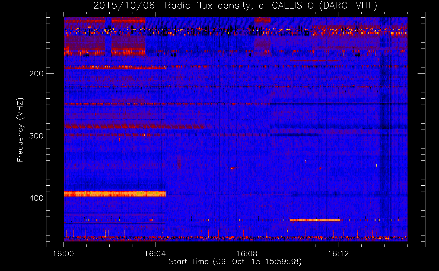Image resolution: width=439 pixels, height=271 pixels.
Task: Click the 16:04 time tick label
Action: pos(155,254)
